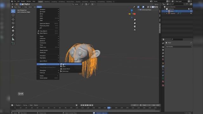The height and width of the screenshot is (114, 203).
Task: Open the Object Mode dropdown
Action: coord(17,7)
